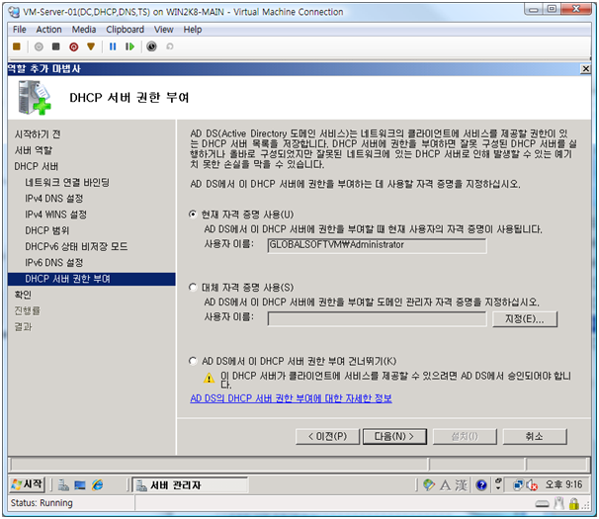Image resolution: width=599 pixels, height=519 pixels.
Task: Click the 지정(E)... button
Action: coord(525,318)
